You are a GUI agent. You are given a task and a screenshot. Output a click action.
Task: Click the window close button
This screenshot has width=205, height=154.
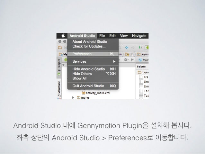60,41
